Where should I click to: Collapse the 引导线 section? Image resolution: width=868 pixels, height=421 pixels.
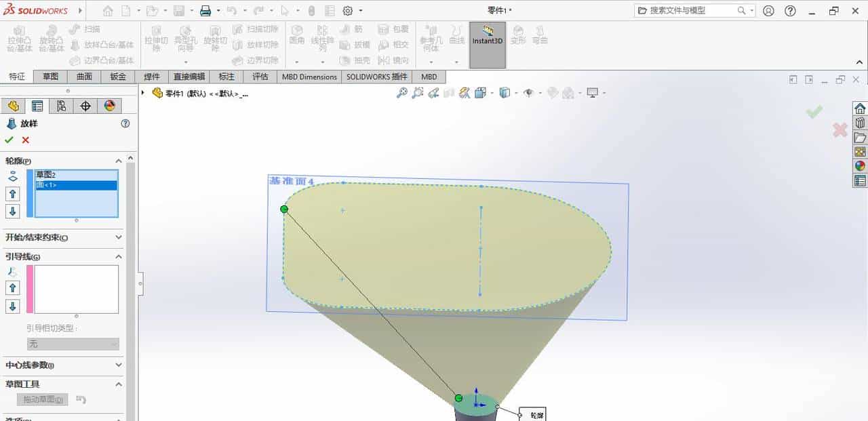pyautogui.click(x=119, y=257)
